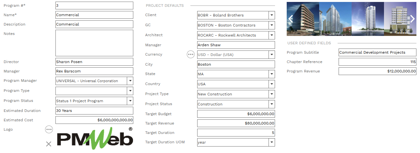Click the Notes text area
The image size is (420, 153).
(x=94, y=43)
